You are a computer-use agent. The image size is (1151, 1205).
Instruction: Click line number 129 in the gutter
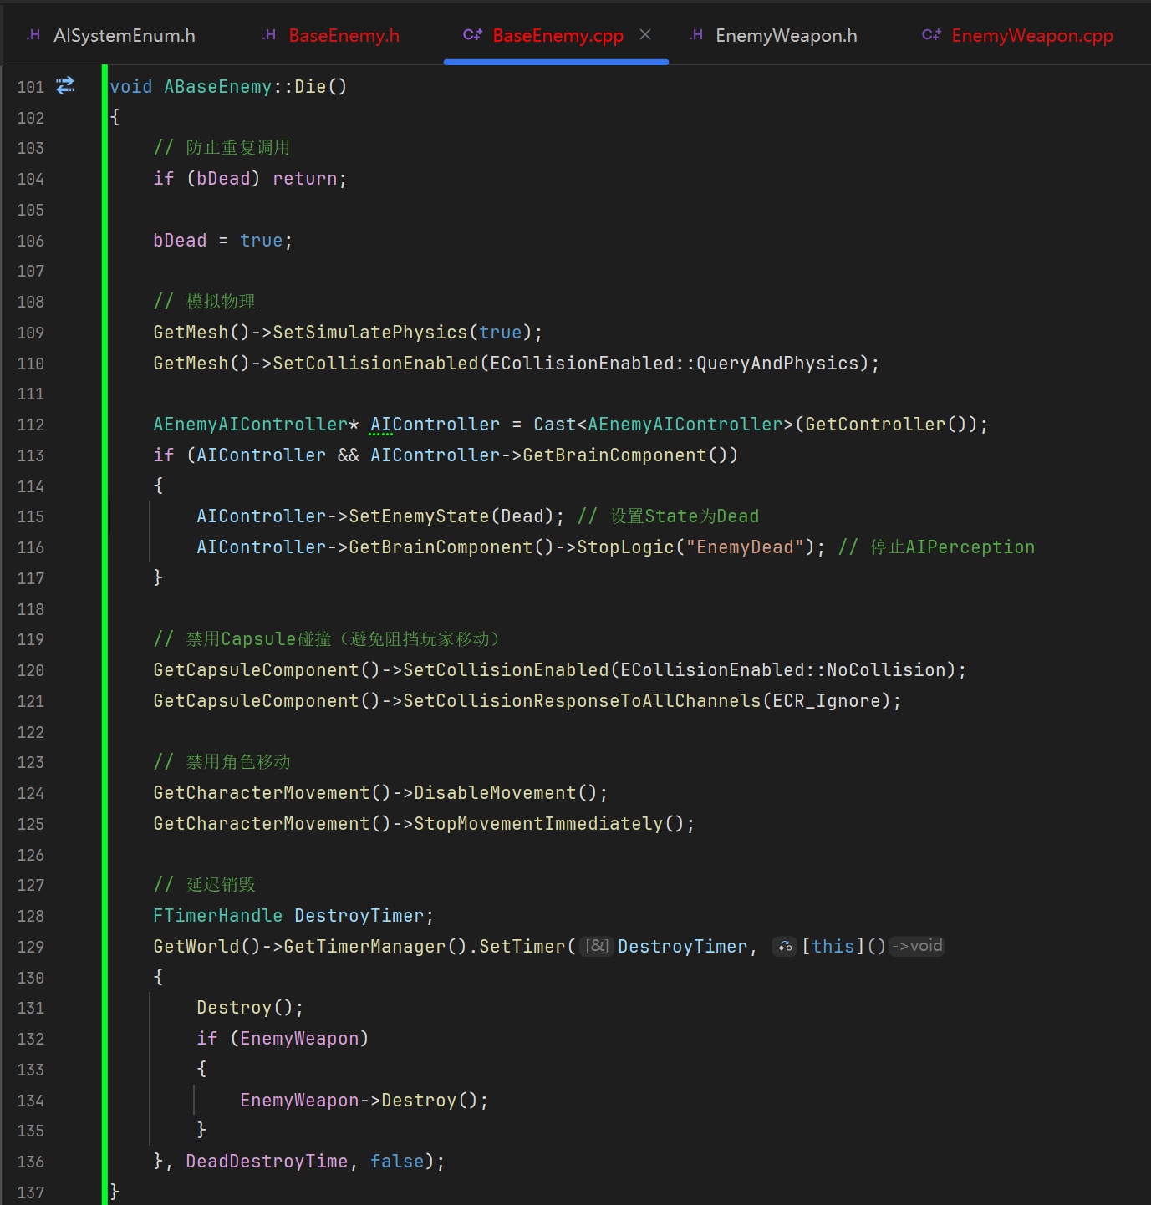point(30,947)
